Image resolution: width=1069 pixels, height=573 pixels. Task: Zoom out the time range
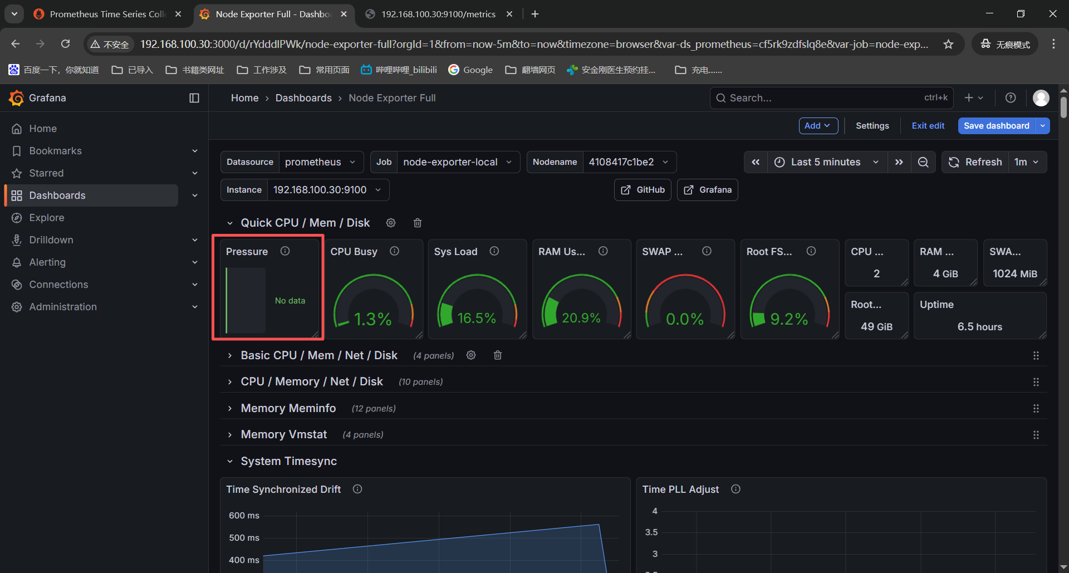[923, 162]
